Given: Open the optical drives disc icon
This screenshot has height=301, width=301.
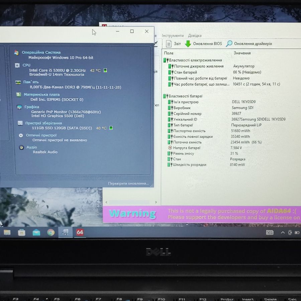Looking at the screenshot, I should coord(21,135).
